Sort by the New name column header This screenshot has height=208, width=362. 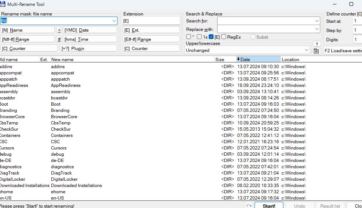[x=132, y=59]
